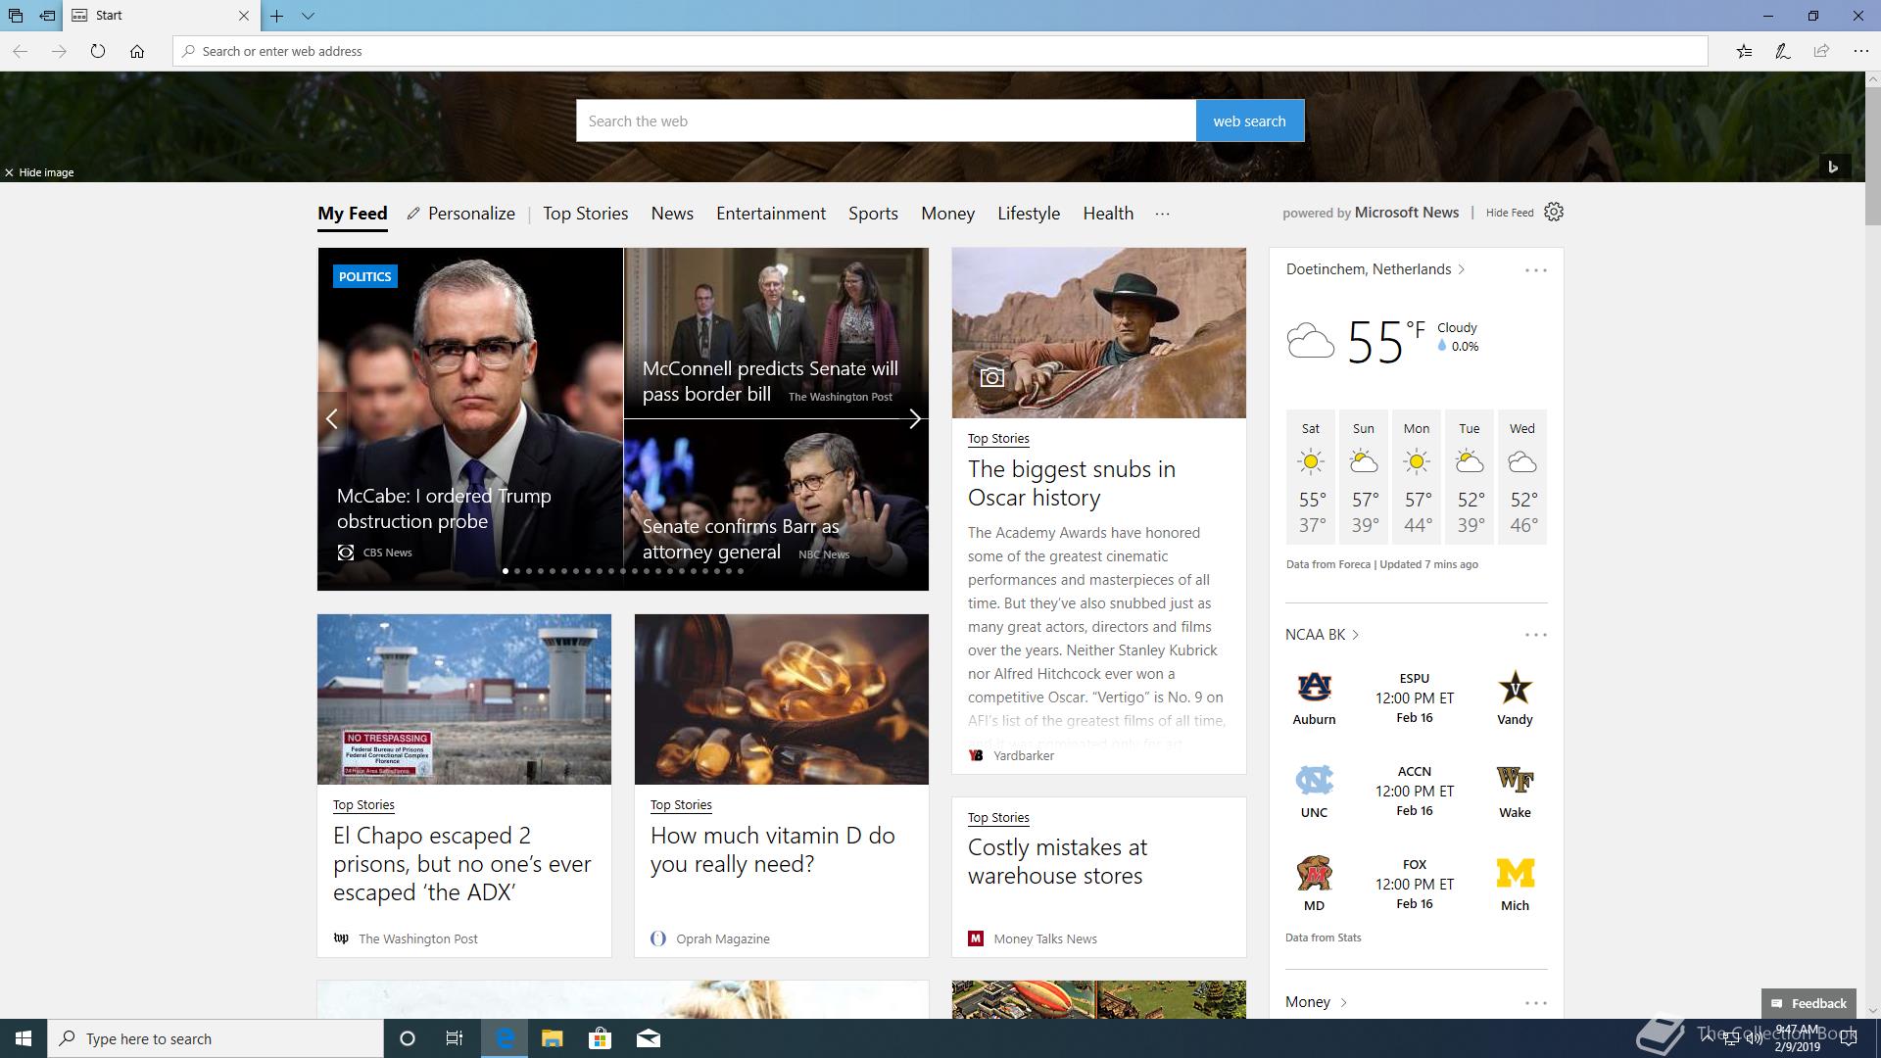
Task: Open McConnell border bill story
Action: pyautogui.click(x=770, y=381)
